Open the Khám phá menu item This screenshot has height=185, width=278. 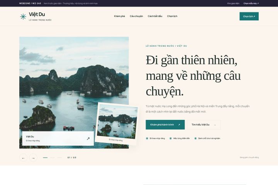click(119, 16)
